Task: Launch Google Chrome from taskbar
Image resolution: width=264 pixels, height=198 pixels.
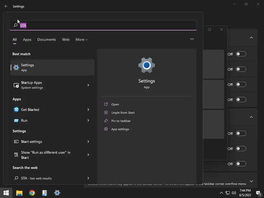Action: click(x=32, y=193)
